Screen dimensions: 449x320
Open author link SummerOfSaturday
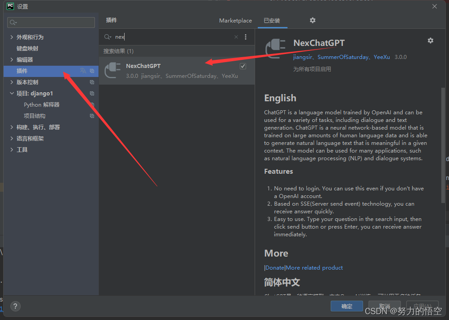(343, 57)
